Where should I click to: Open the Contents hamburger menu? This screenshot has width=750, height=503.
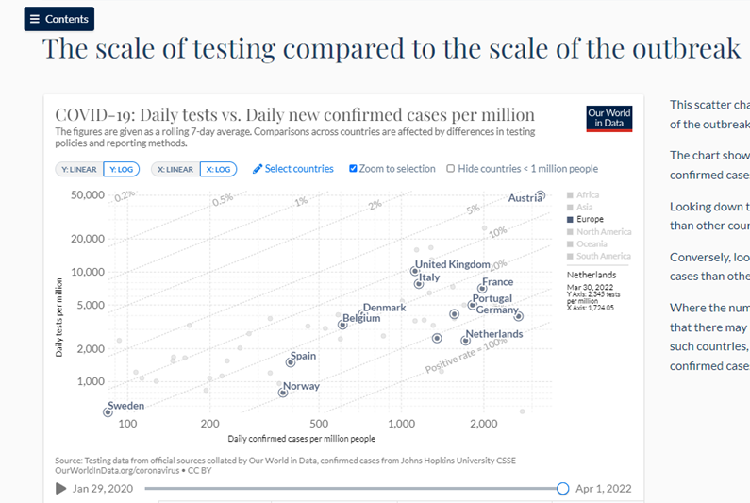tap(58, 19)
